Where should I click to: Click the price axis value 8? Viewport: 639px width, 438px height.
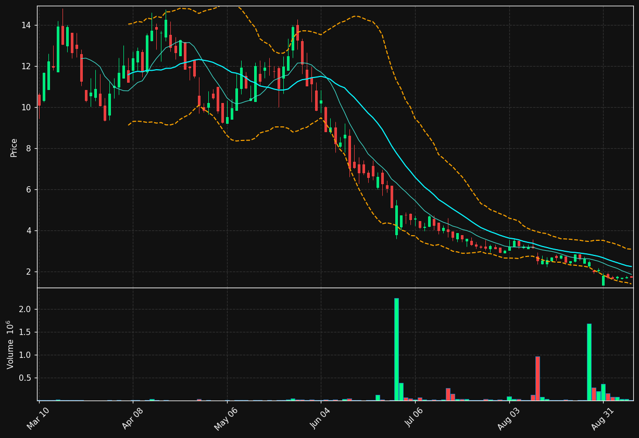[29, 149]
